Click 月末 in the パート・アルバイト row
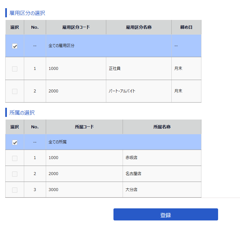Screen dimensions: 240x226 click(x=178, y=91)
